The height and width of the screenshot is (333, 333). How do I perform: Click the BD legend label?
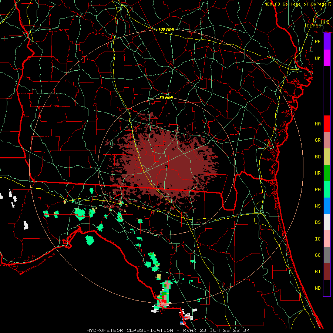[318, 157]
